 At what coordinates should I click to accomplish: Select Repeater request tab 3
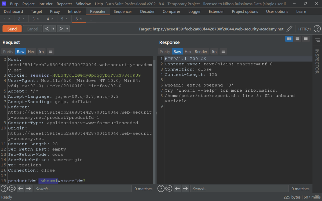coord(34,19)
